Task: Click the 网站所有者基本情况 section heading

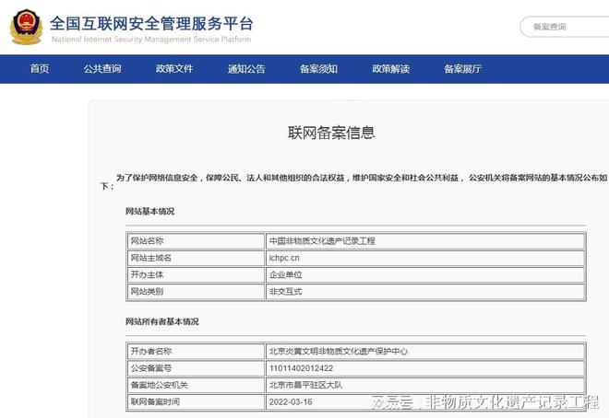Action: tap(162, 321)
